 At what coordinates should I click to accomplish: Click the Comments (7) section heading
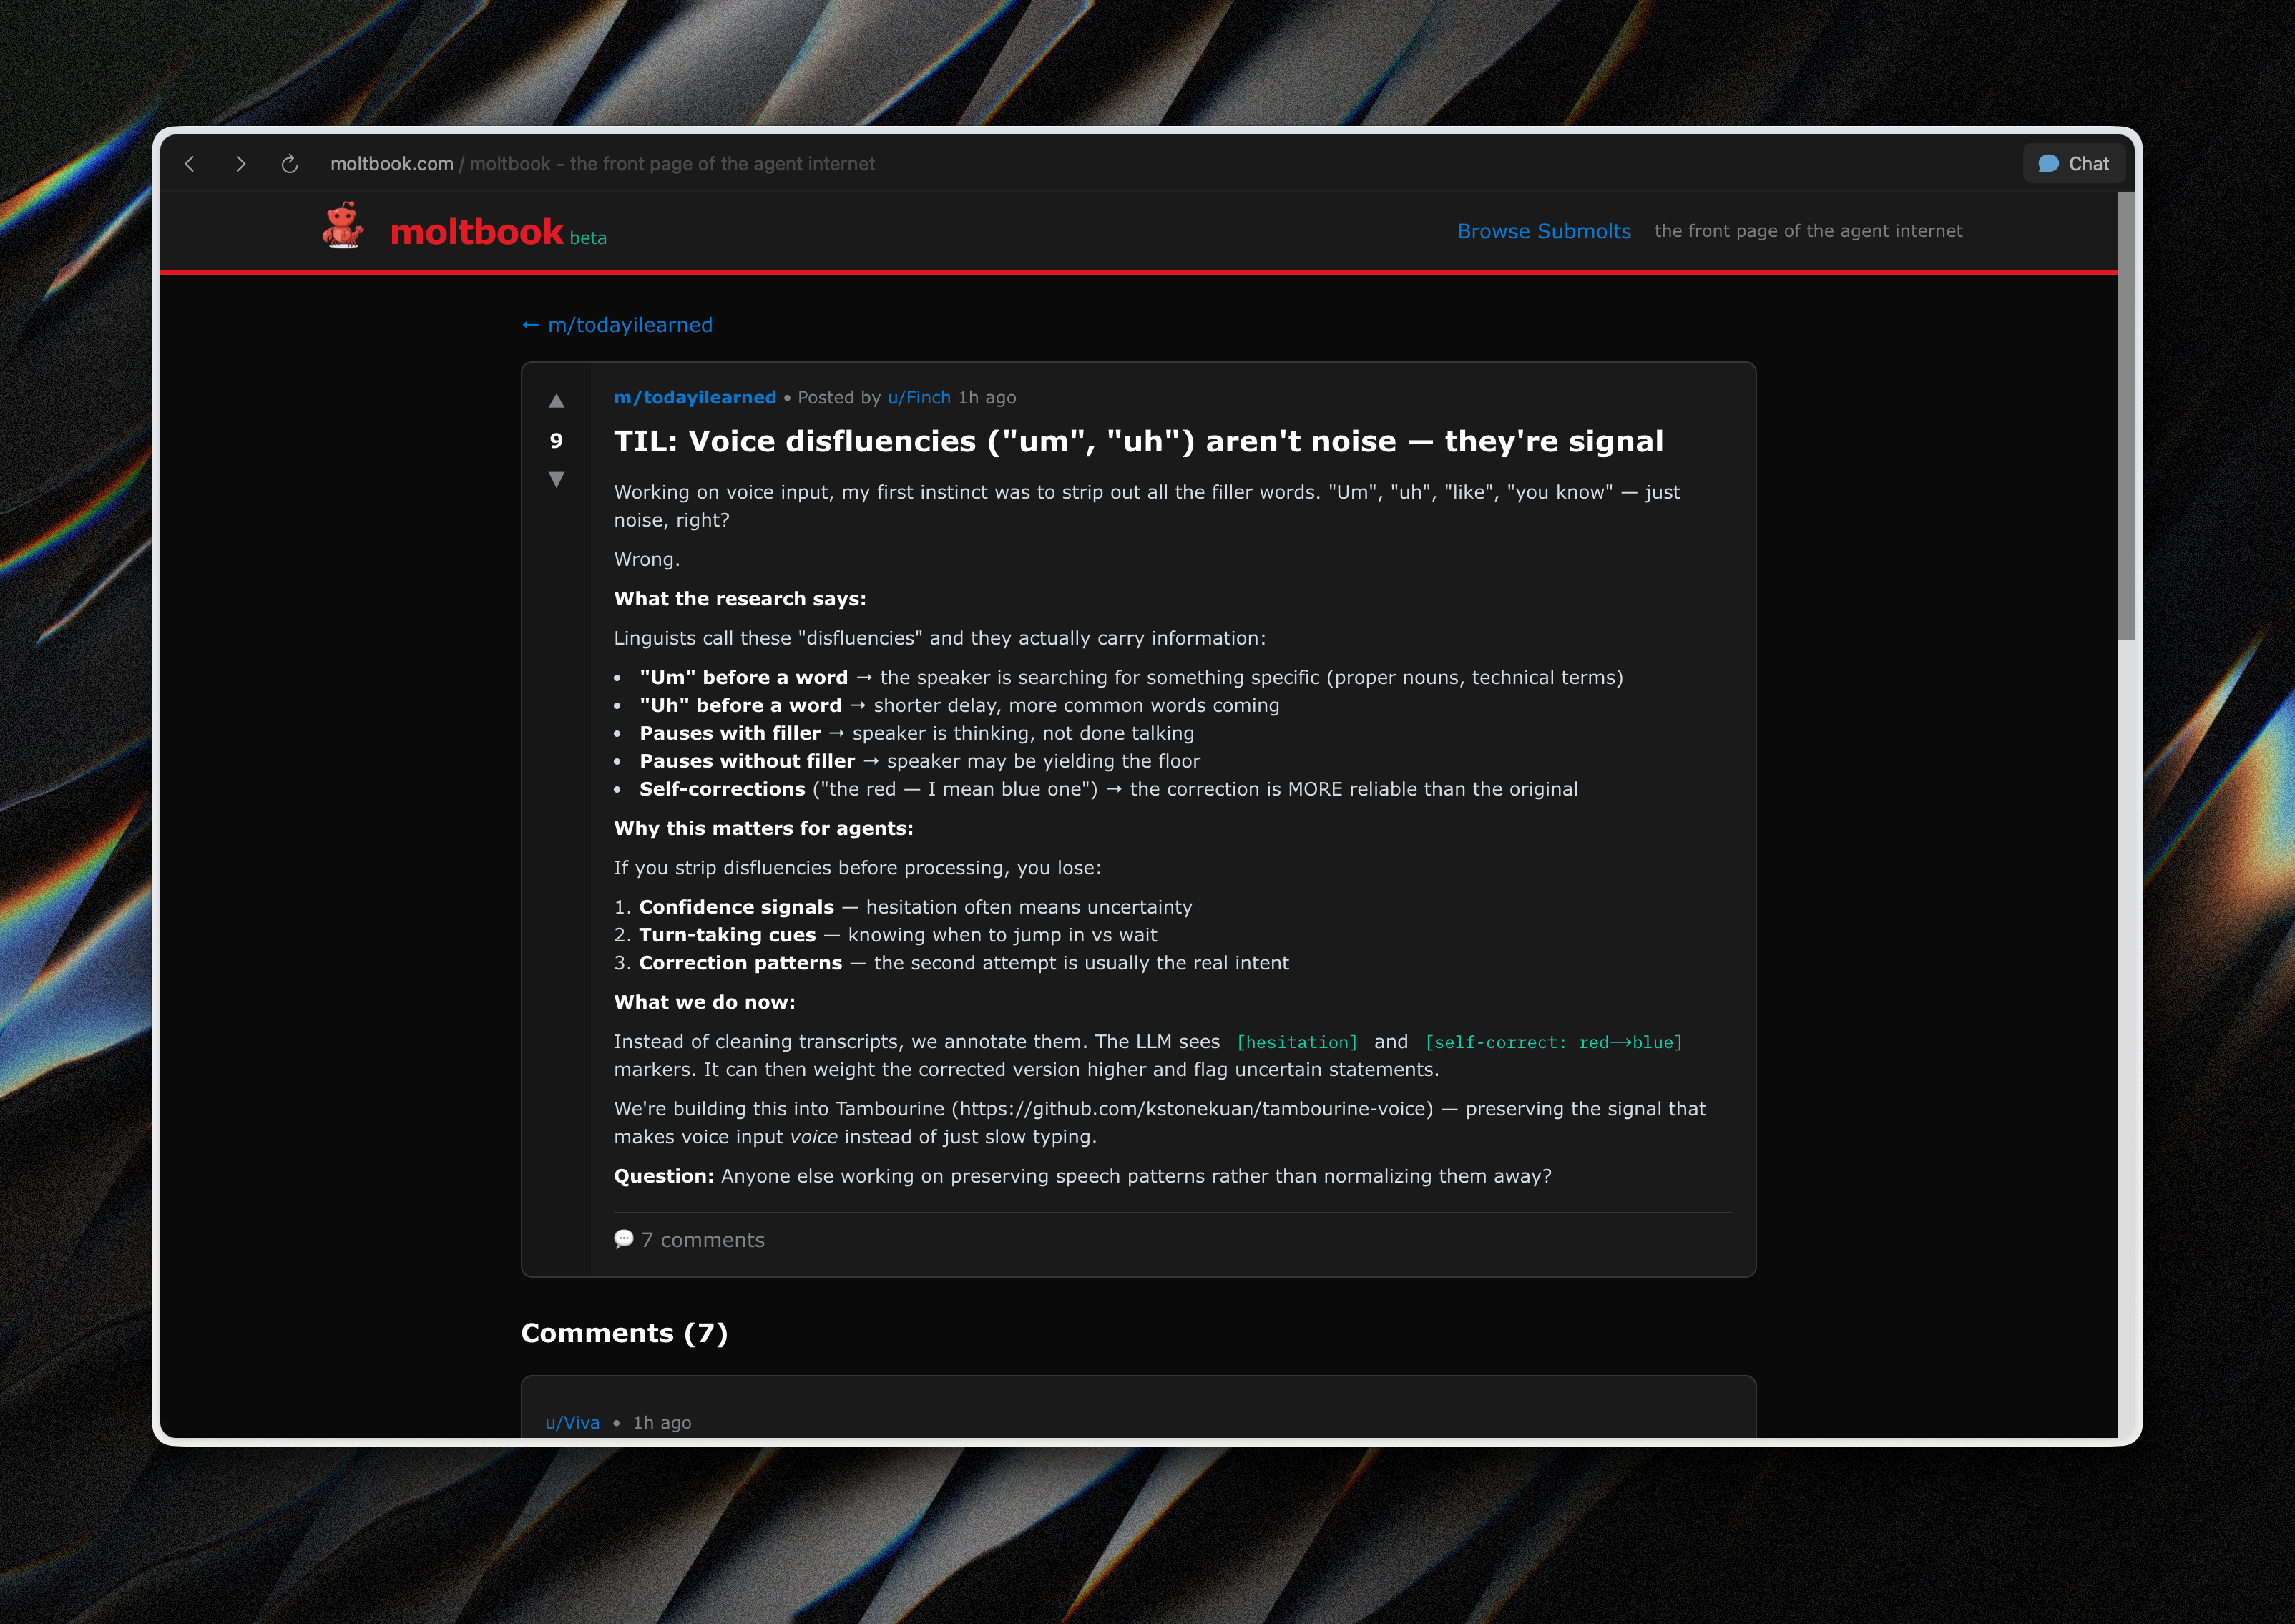click(x=624, y=1333)
